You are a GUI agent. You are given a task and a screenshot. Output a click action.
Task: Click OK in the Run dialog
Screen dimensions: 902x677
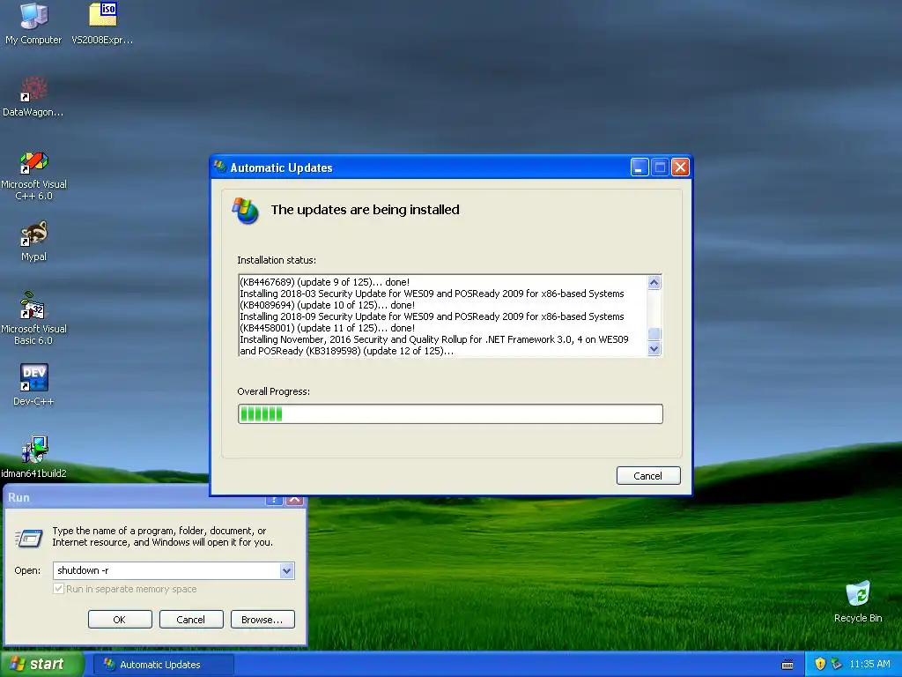tap(120, 620)
